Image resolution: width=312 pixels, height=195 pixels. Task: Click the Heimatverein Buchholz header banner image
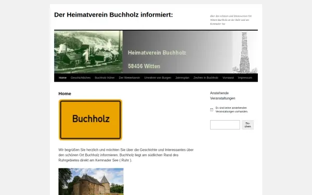tap(156, 51)
